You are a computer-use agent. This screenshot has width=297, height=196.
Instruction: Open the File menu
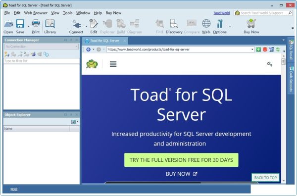(x=7, y=13)
